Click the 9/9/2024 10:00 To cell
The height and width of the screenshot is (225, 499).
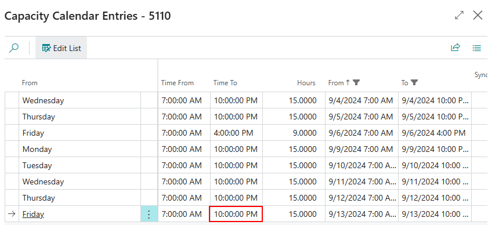435,149
